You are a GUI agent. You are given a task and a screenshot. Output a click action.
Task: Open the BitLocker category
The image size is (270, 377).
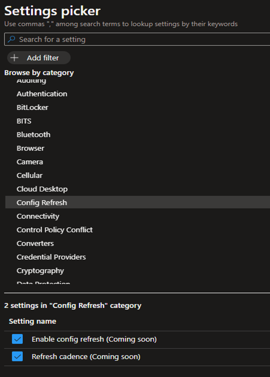point(32,107)
